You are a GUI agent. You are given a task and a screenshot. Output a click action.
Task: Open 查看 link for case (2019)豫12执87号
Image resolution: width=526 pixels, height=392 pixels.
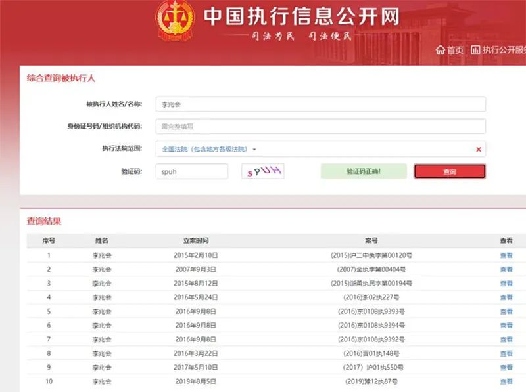[506, 381]
